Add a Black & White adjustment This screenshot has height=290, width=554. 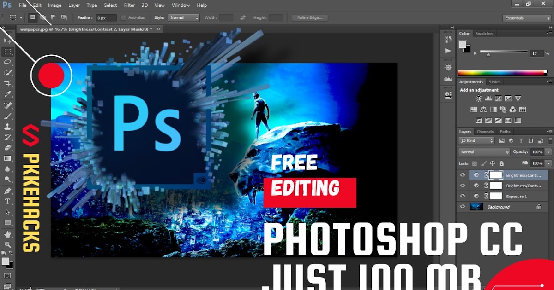493,110
